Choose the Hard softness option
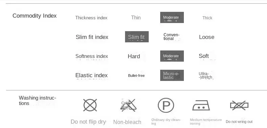 pos(134,56)
